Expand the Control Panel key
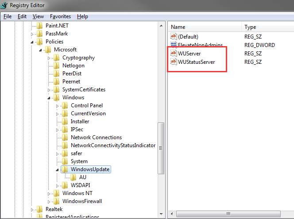This screenshot has height=219, width=294. [x=57, y=106]
